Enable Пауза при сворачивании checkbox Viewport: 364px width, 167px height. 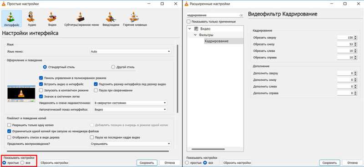pyautogui.click(x=96, y=90)
